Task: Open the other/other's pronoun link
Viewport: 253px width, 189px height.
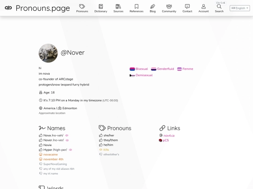Action: click(111, 154)
